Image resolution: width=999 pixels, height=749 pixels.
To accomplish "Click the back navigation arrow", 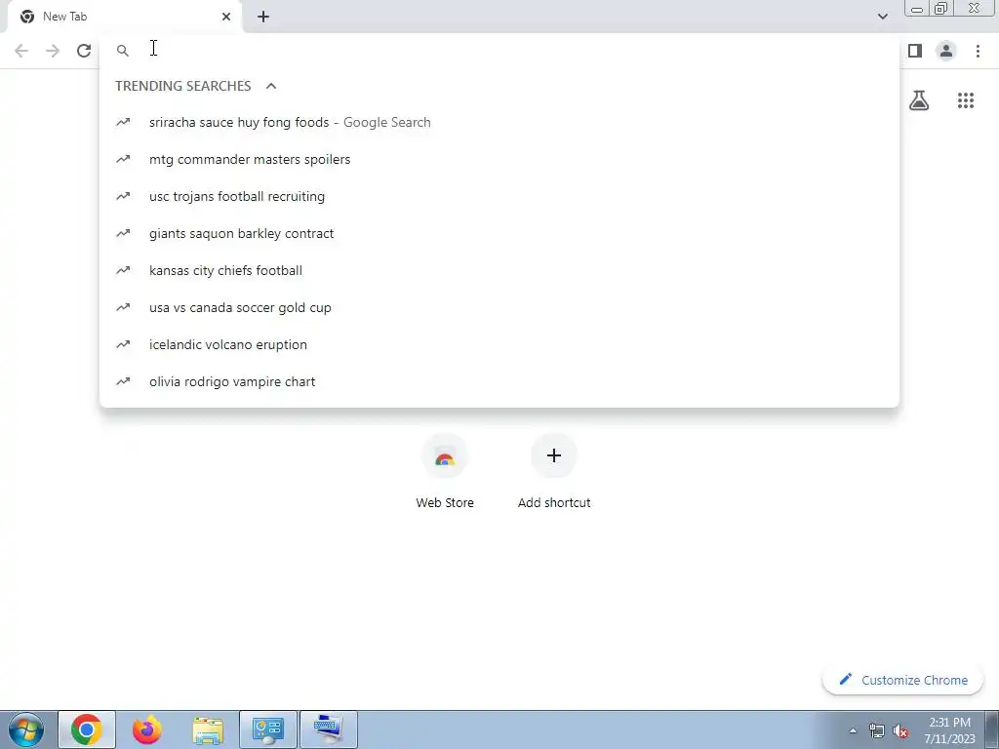I will pyautogui.click(x=21, y=51).
